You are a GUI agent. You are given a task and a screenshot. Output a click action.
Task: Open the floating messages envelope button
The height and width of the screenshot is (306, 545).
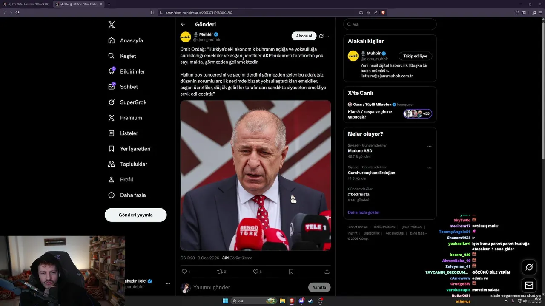(529, 285)
